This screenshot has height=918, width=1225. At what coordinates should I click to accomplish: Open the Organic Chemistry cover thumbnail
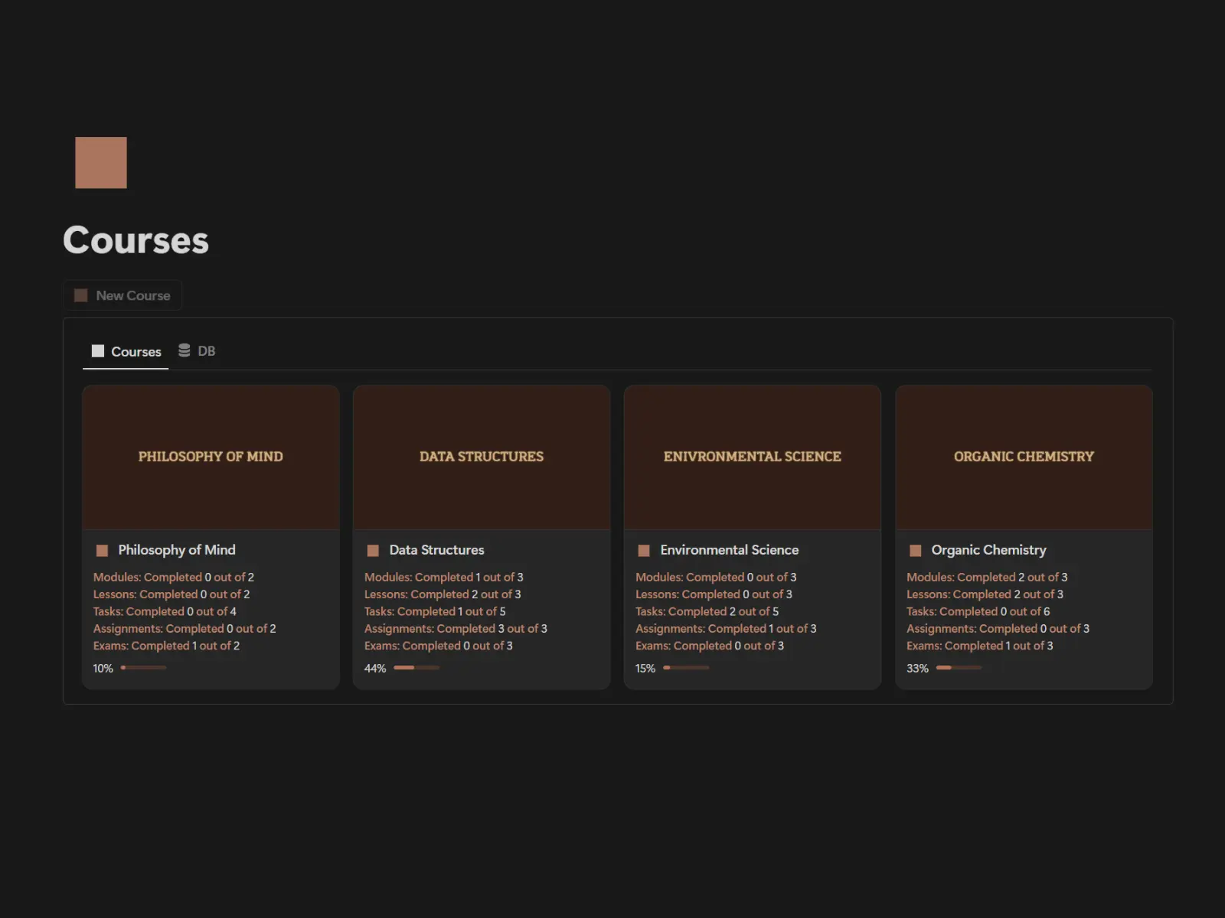1024,457
